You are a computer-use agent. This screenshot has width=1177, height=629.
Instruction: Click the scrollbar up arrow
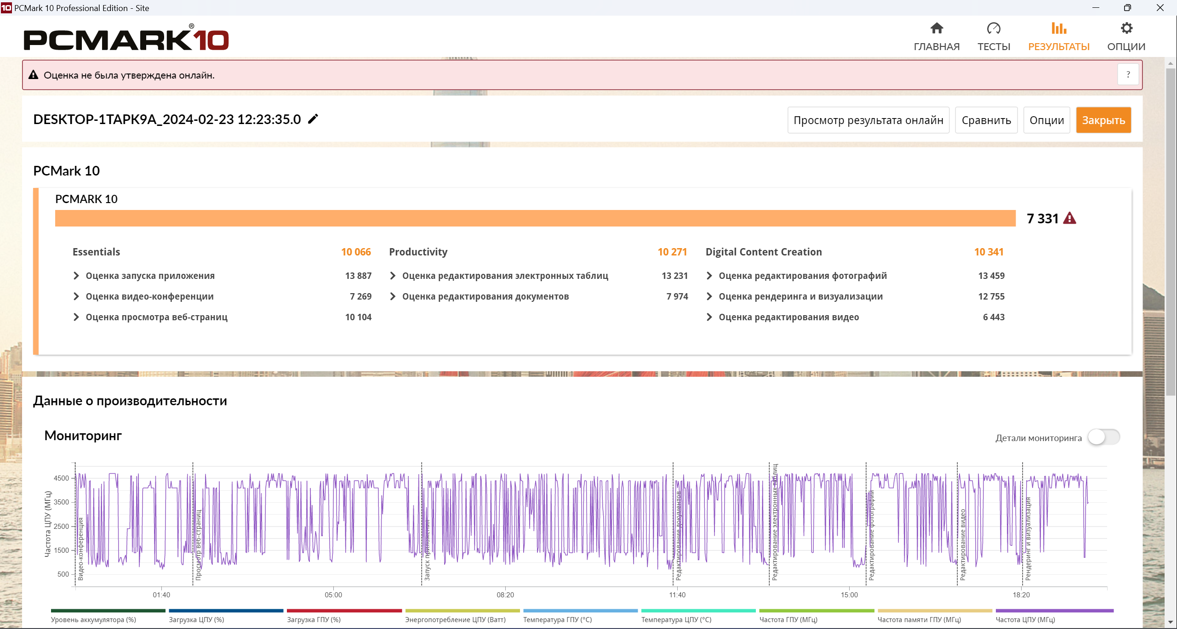[1171, 63]
